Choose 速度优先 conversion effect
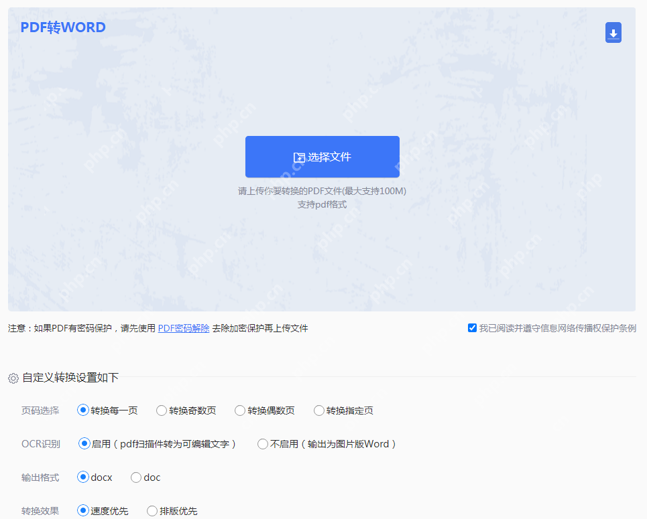Viewport: 647px width, 519px height. click(83, 510)
